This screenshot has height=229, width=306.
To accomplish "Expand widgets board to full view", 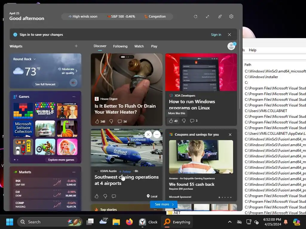I will pyautogui.click(x=207, y=17).
